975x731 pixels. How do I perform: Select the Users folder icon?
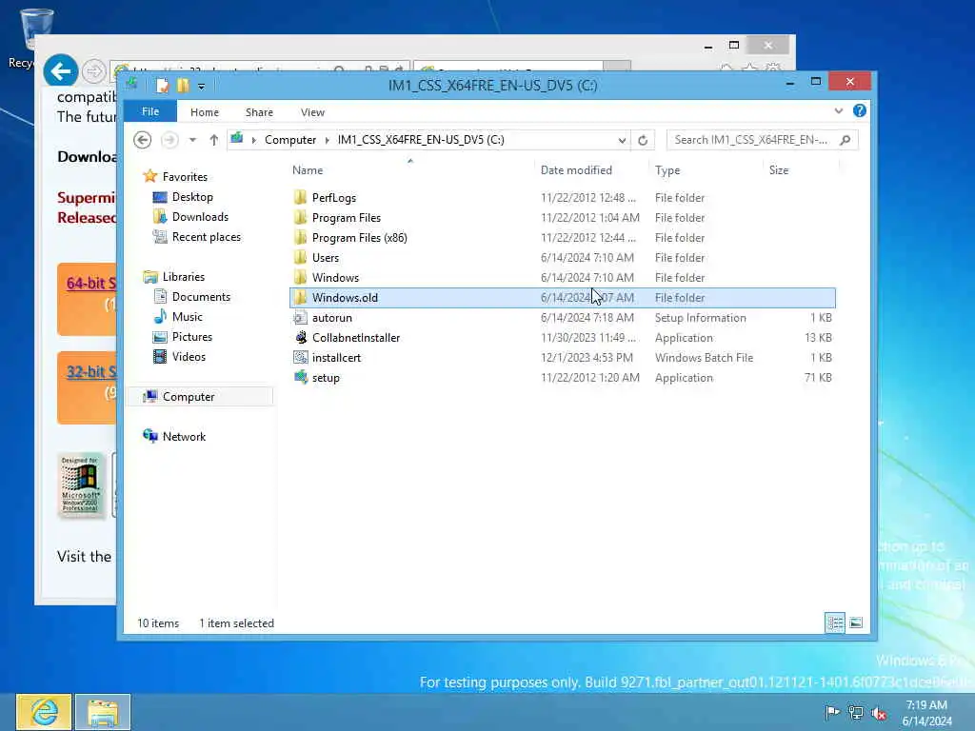pyautogui.click(x=300, y=257)
